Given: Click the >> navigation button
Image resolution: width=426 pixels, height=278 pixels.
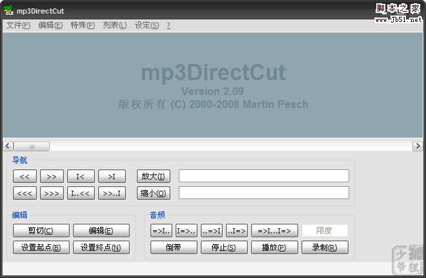Looking at the screenshot, I should (x=52, y=176).
